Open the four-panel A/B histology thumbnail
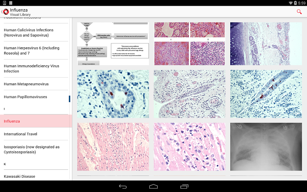 [x=190, y=43]
